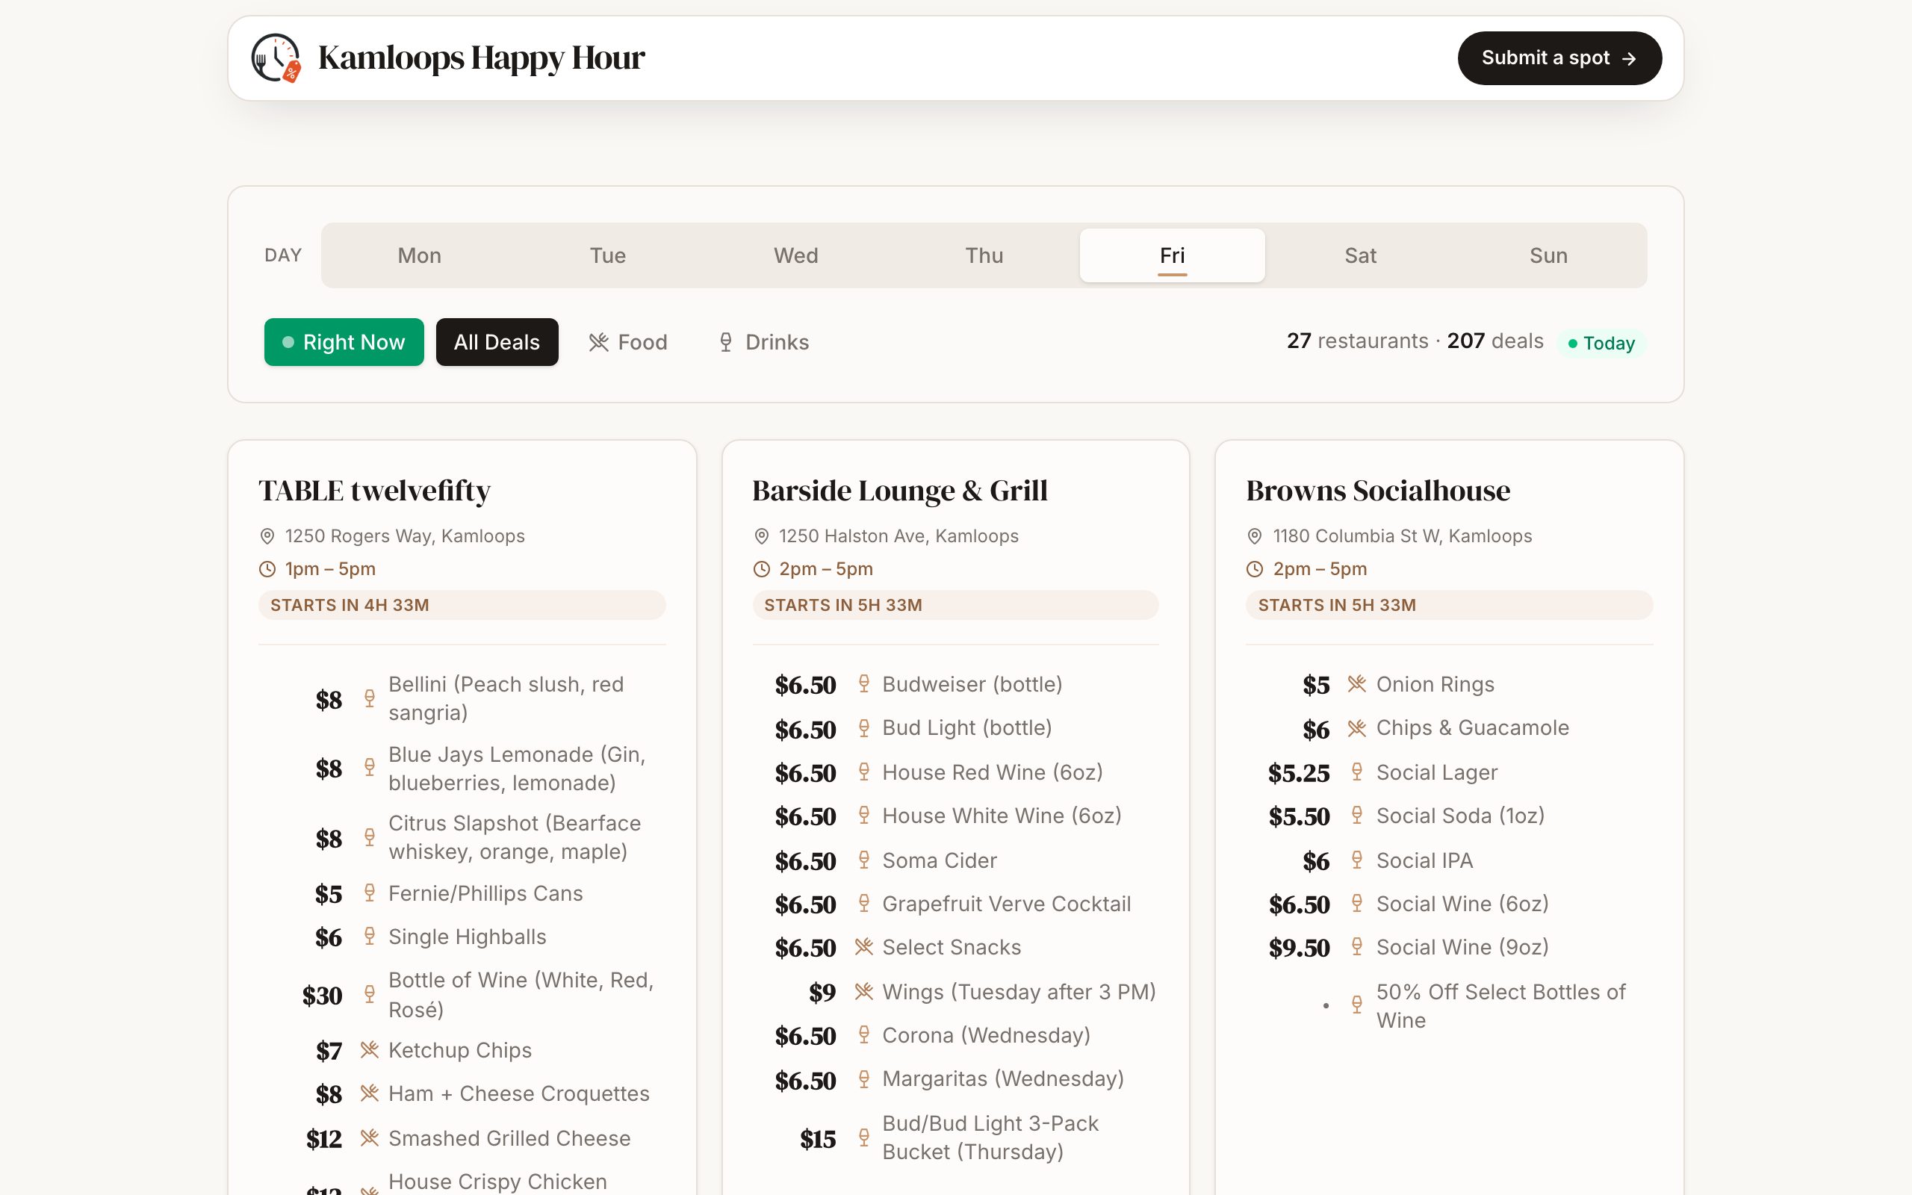This screenshot has height=1195, width=1912.
Task: Click the drink icon beside Soma Cider
Action: 863,860
